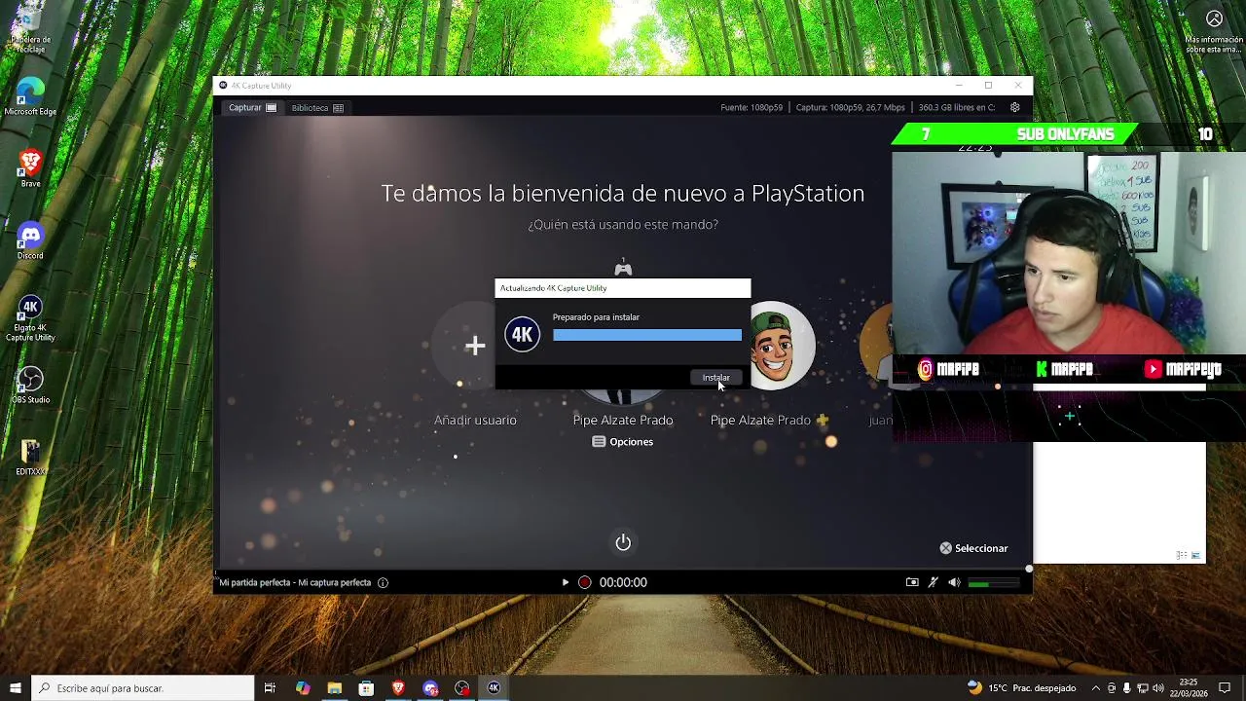Open the OBS Studio desktop shortcut
Image resolution: width=1246 pixels, height=701 pixels.
pos(30,385)
